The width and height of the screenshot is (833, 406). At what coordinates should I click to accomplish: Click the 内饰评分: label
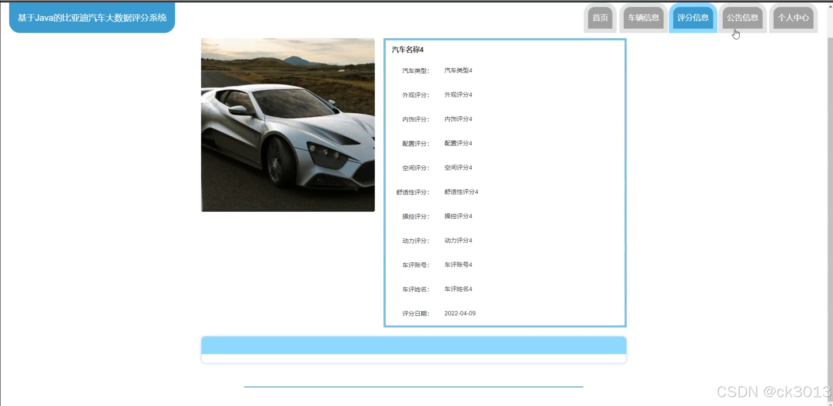point(415,119)
